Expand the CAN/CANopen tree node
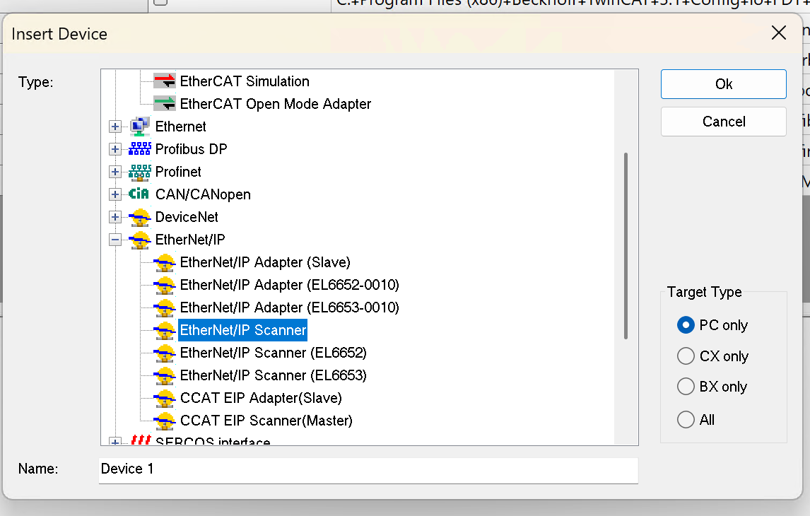 115,194
